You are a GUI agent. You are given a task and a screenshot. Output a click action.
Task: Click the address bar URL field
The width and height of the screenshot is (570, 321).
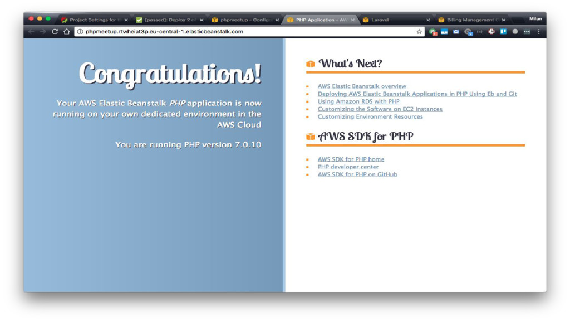(x=249, y=32)
